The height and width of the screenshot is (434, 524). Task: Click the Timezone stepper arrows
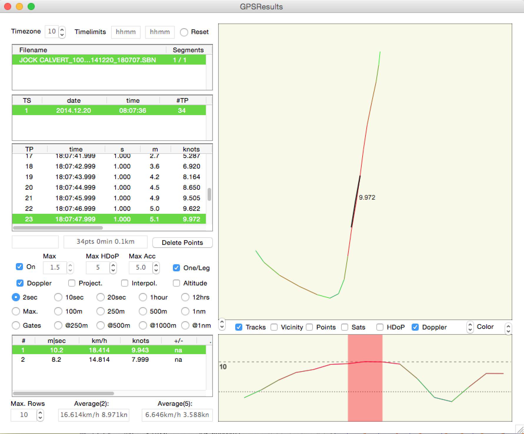62,32
